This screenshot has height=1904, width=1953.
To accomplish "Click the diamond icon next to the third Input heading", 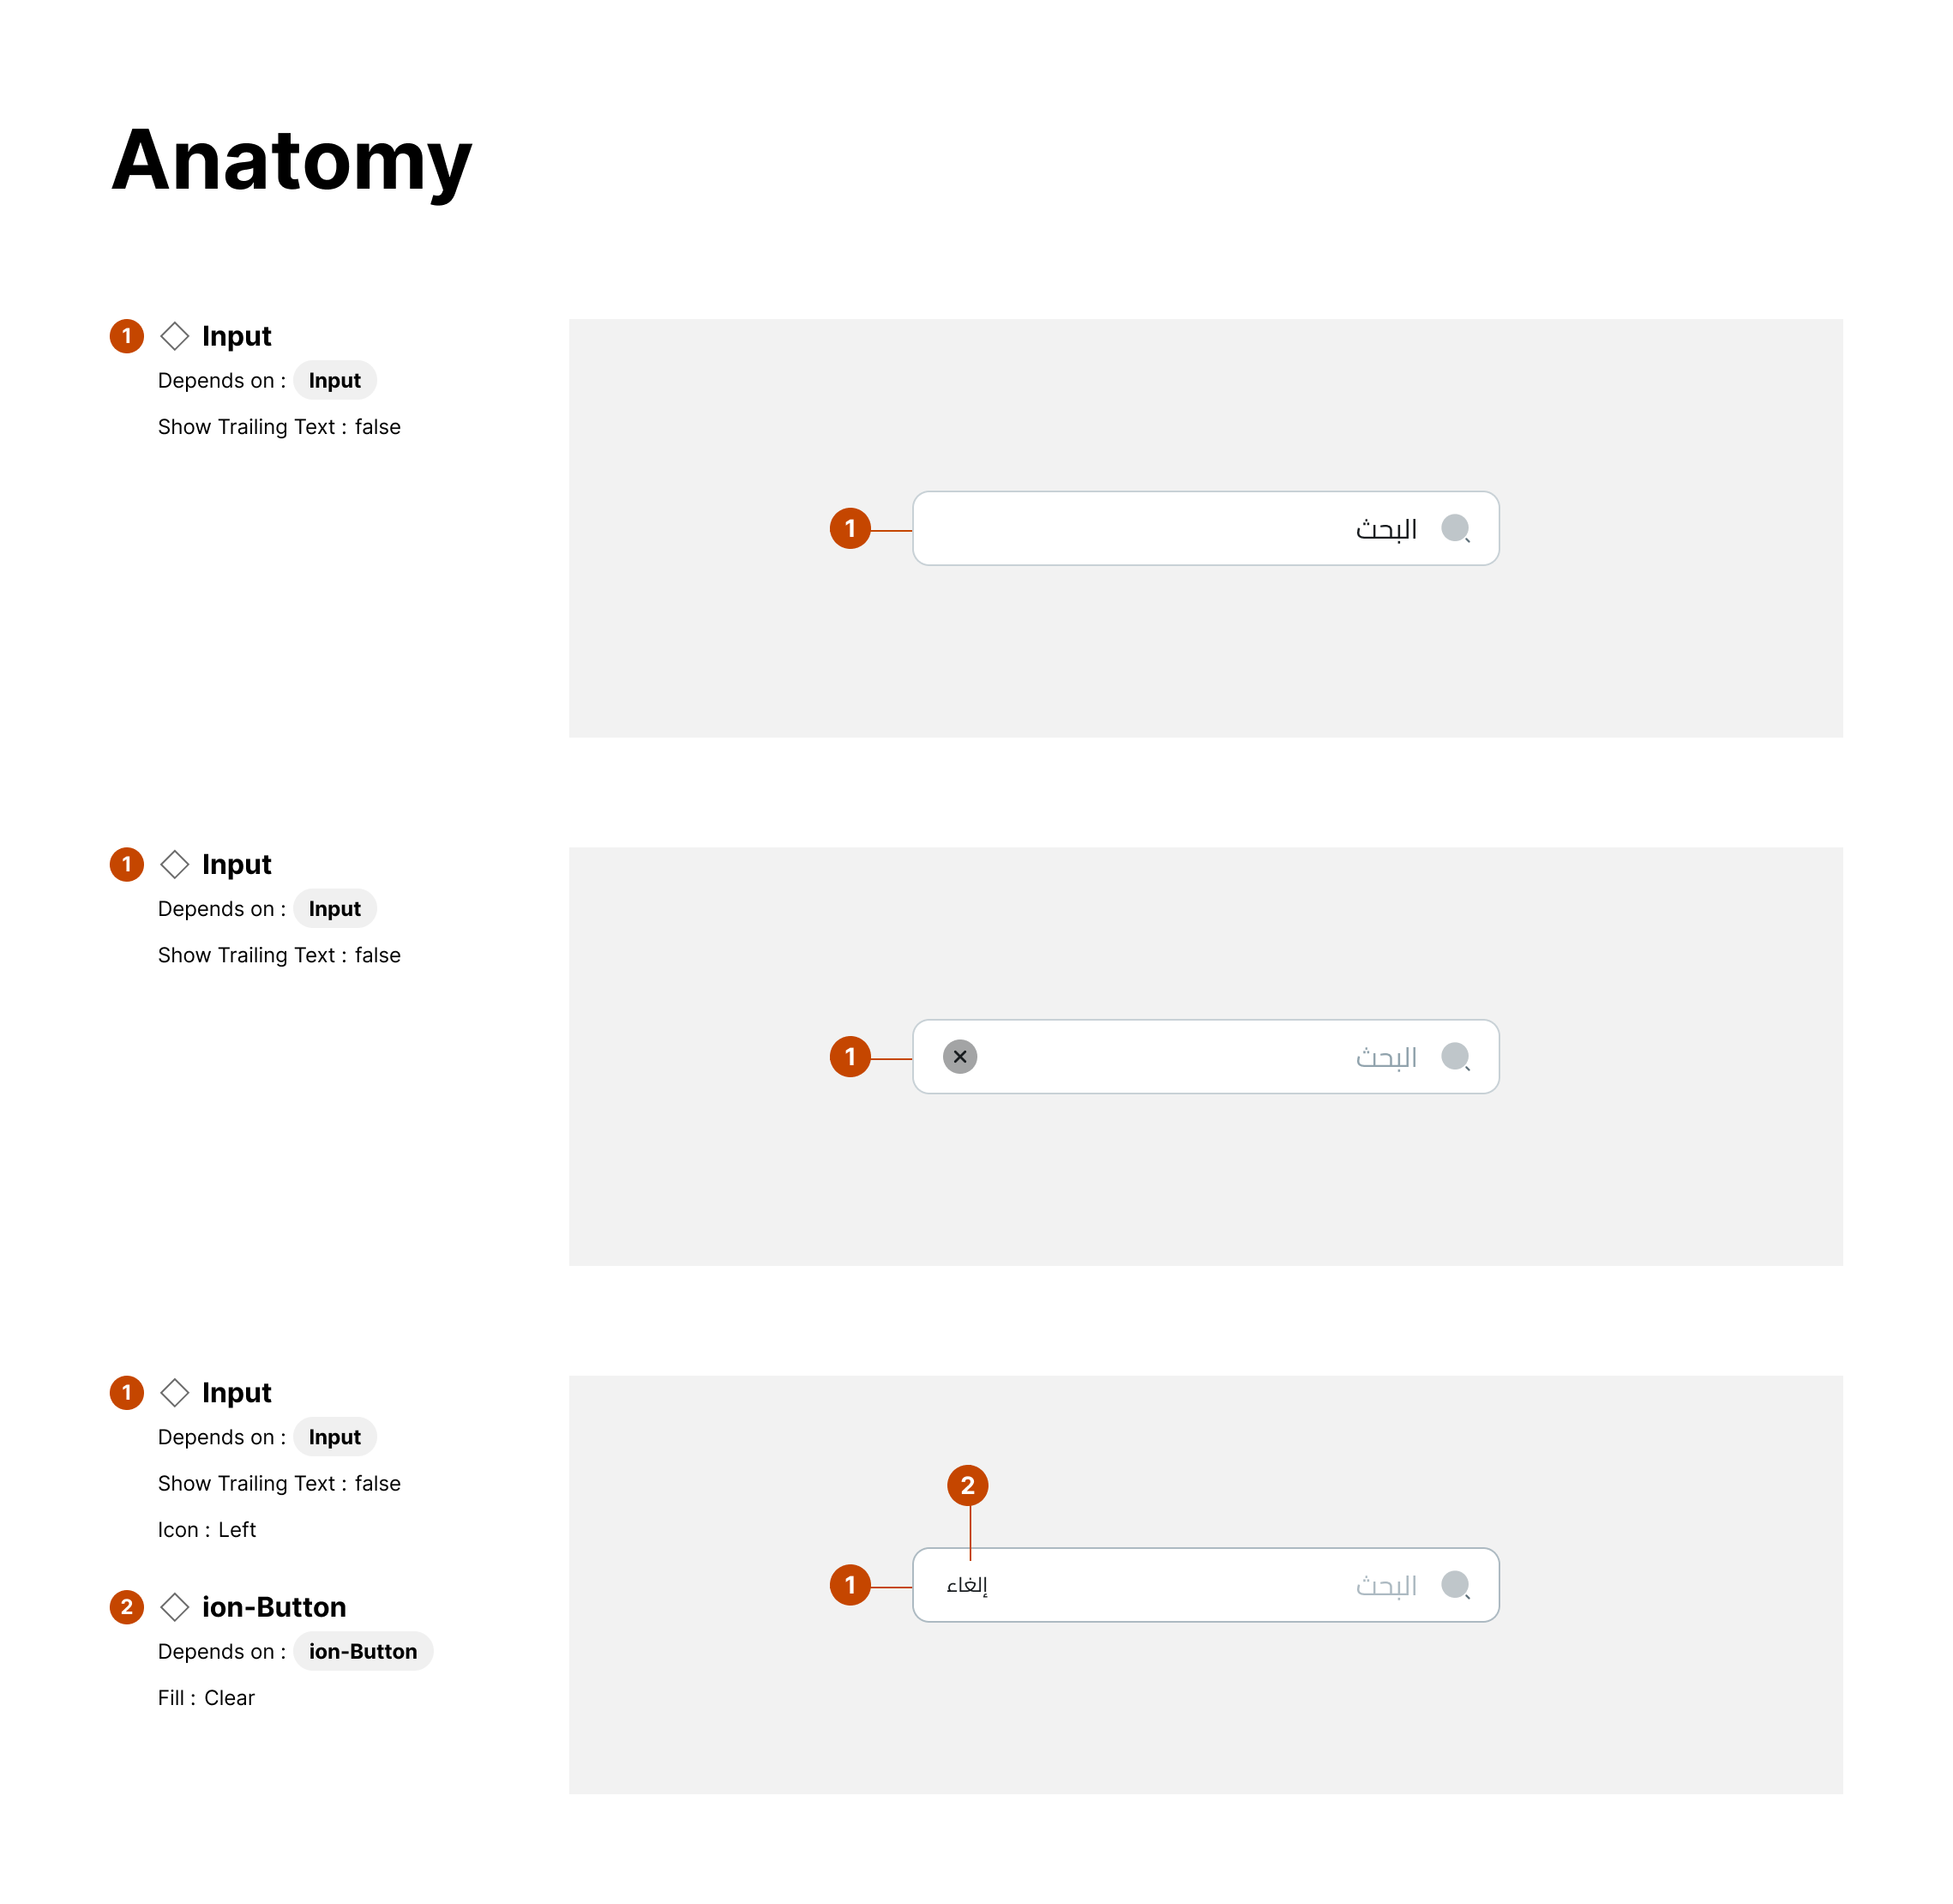I will pyautogui.click(x=176, y=1392).
